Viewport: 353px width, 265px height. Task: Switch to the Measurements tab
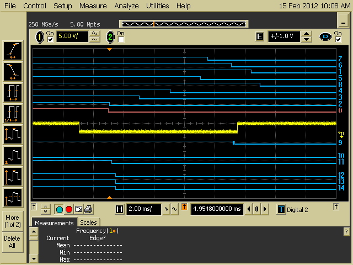point(54,222)
